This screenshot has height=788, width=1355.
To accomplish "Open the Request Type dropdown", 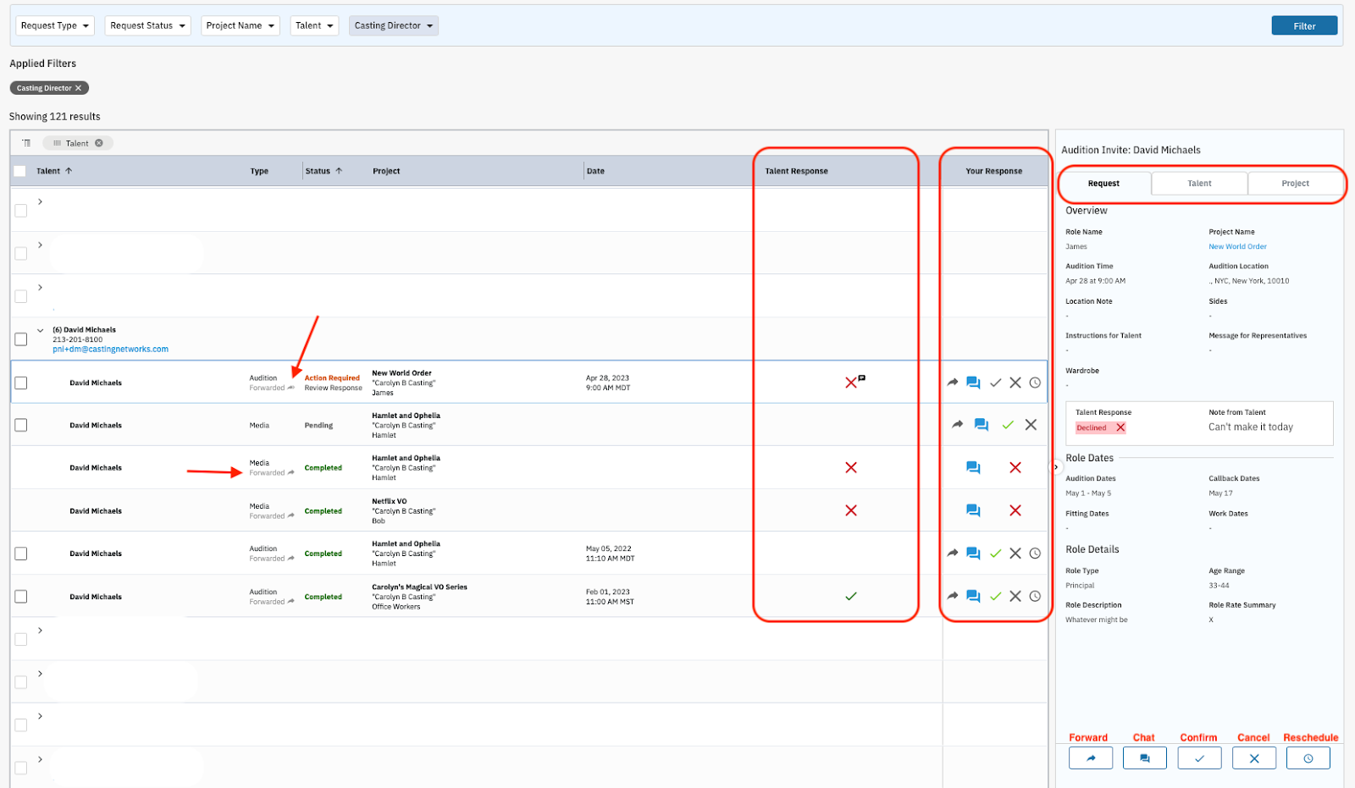I will (55, 25).
